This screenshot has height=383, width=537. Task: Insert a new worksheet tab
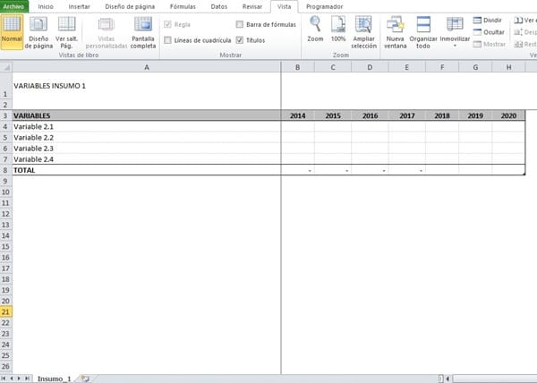point(84,379)
